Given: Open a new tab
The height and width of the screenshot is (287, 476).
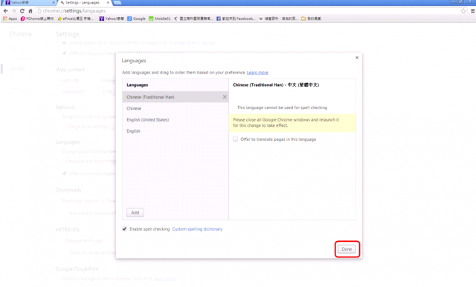Looking at the screenshot, I should 118,3.
